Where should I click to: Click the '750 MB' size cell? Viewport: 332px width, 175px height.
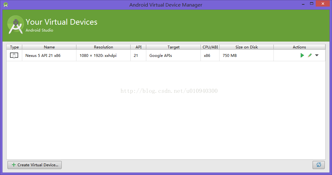tap(246, 55)
